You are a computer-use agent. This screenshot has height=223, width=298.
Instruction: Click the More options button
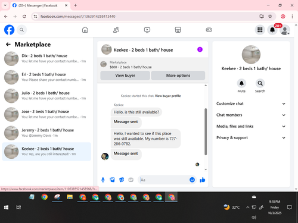tap(178, 76)
